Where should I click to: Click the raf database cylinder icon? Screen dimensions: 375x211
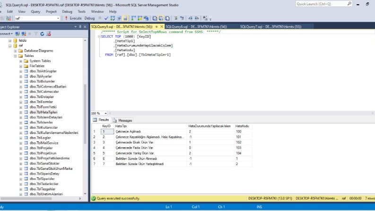pyautogui.click(x=15, y=45)
